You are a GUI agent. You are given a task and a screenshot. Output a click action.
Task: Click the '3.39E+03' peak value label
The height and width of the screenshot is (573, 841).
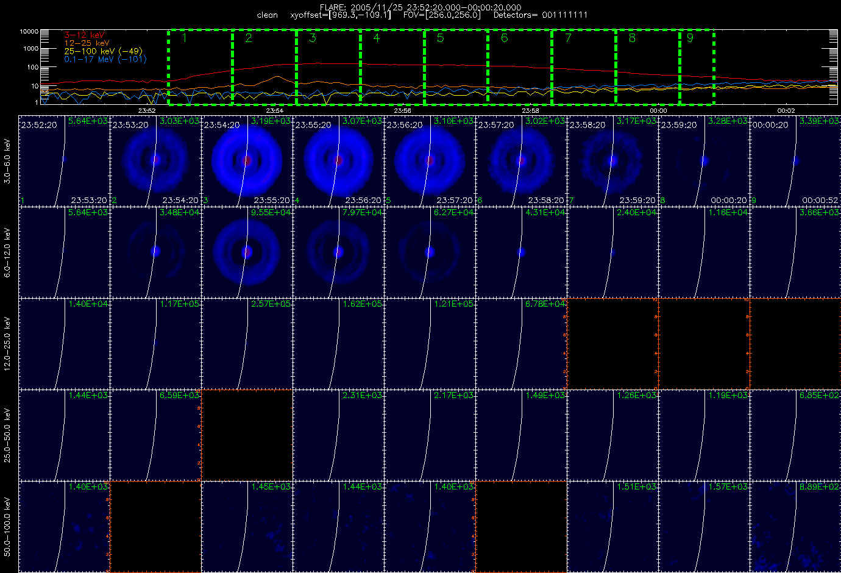point(819,121)
